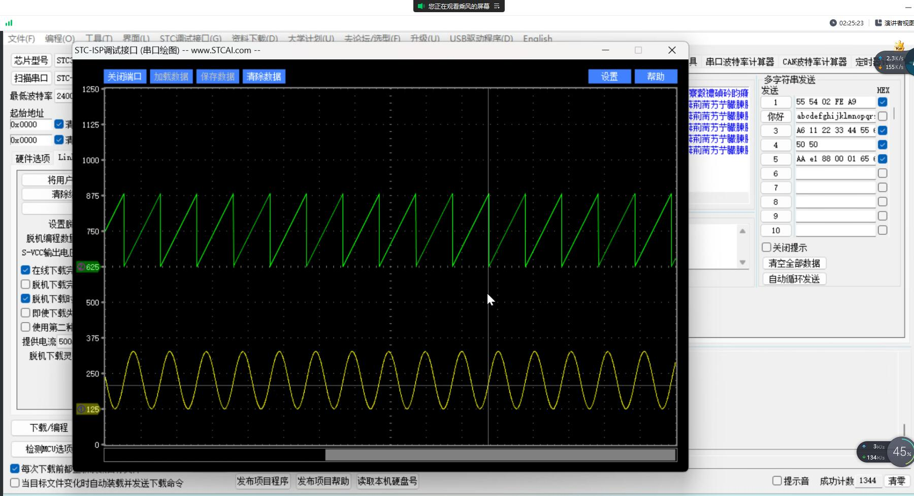The width and height of the screenshot is (914, 496).
Task: Click the 成功计数 1344 field
Action: pyautogui.click(x=868, y=481)
